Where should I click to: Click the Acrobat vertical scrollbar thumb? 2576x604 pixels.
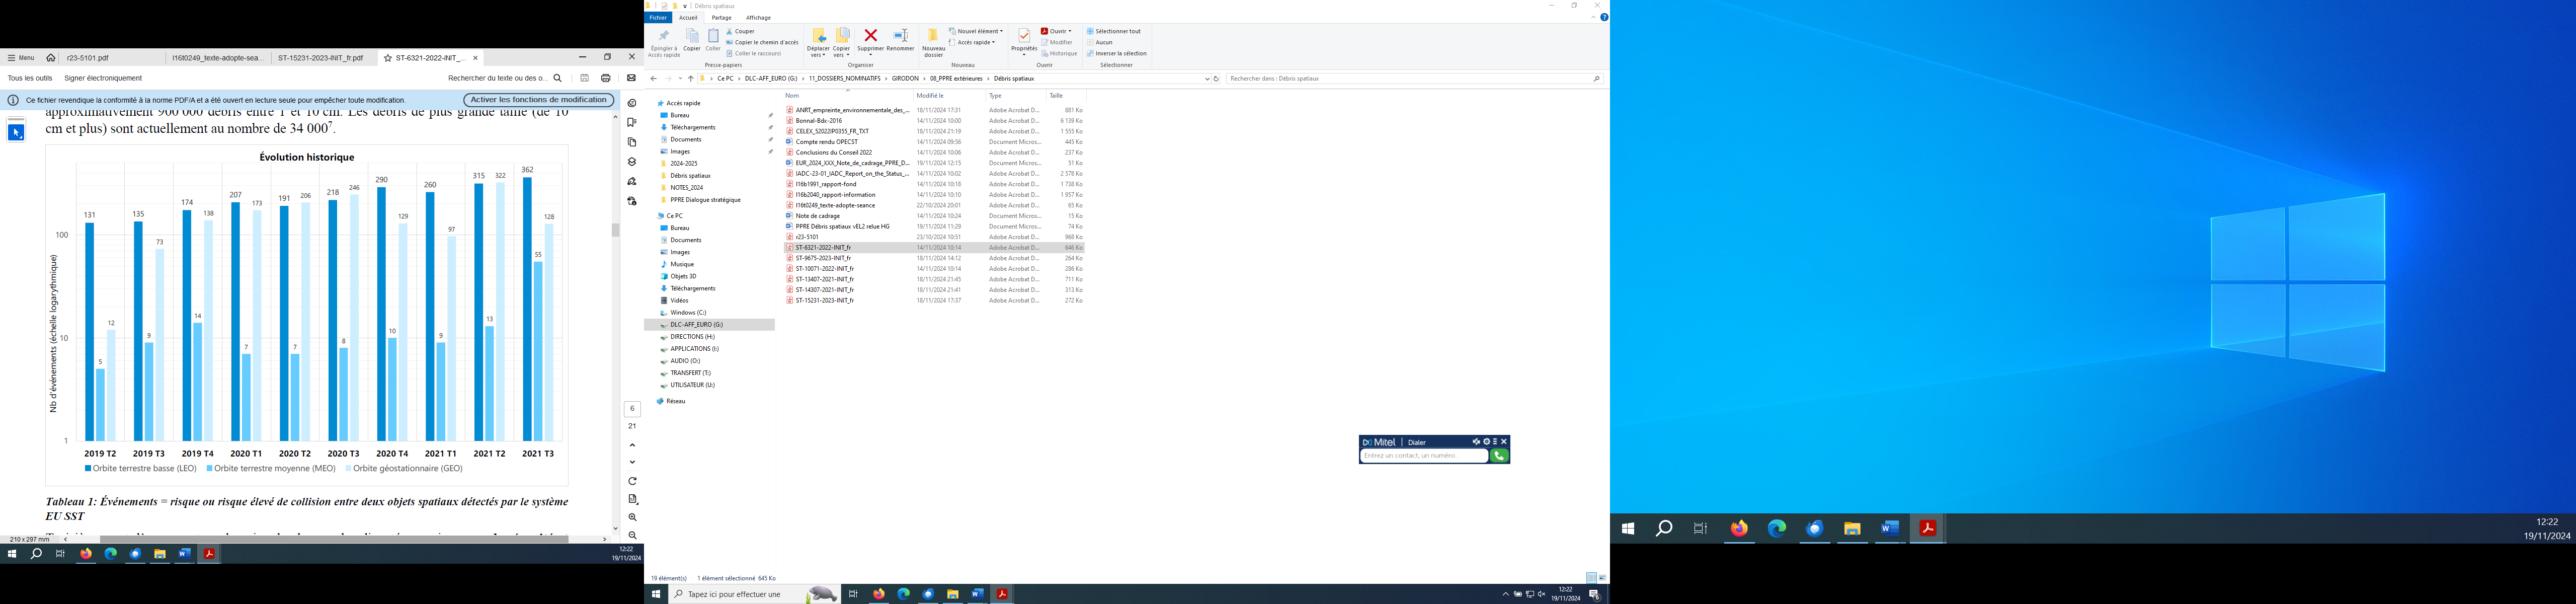coord(616,230)
